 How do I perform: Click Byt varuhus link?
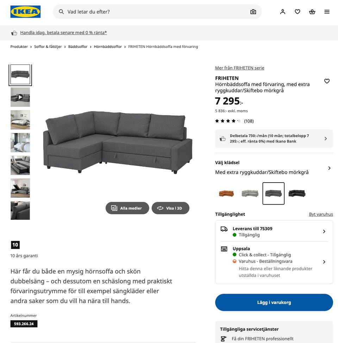321,214
